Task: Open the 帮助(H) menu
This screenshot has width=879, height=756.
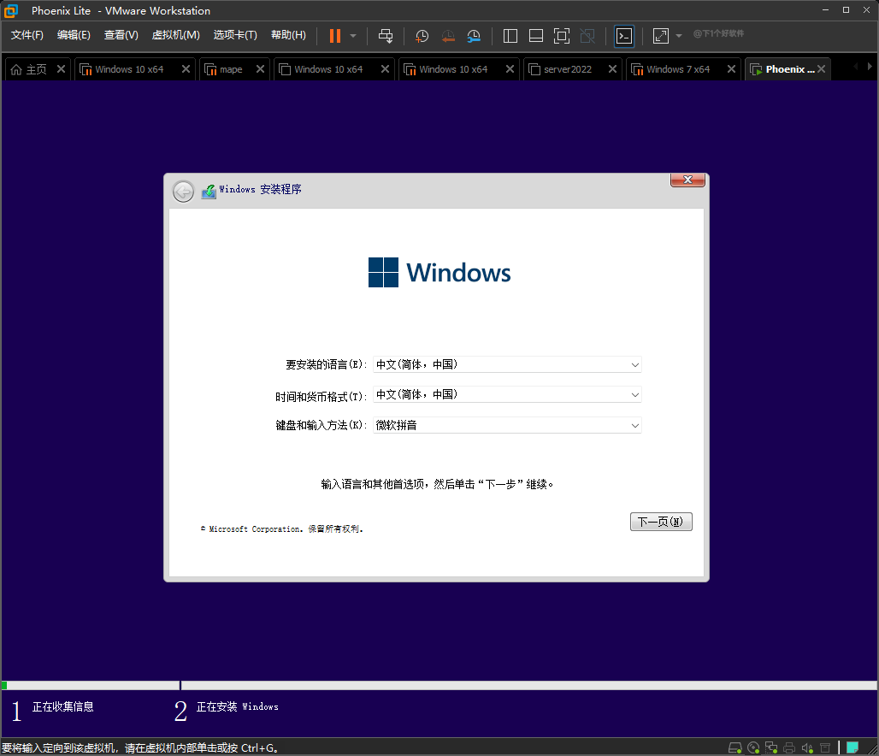Action: click(x=288, y=35)
